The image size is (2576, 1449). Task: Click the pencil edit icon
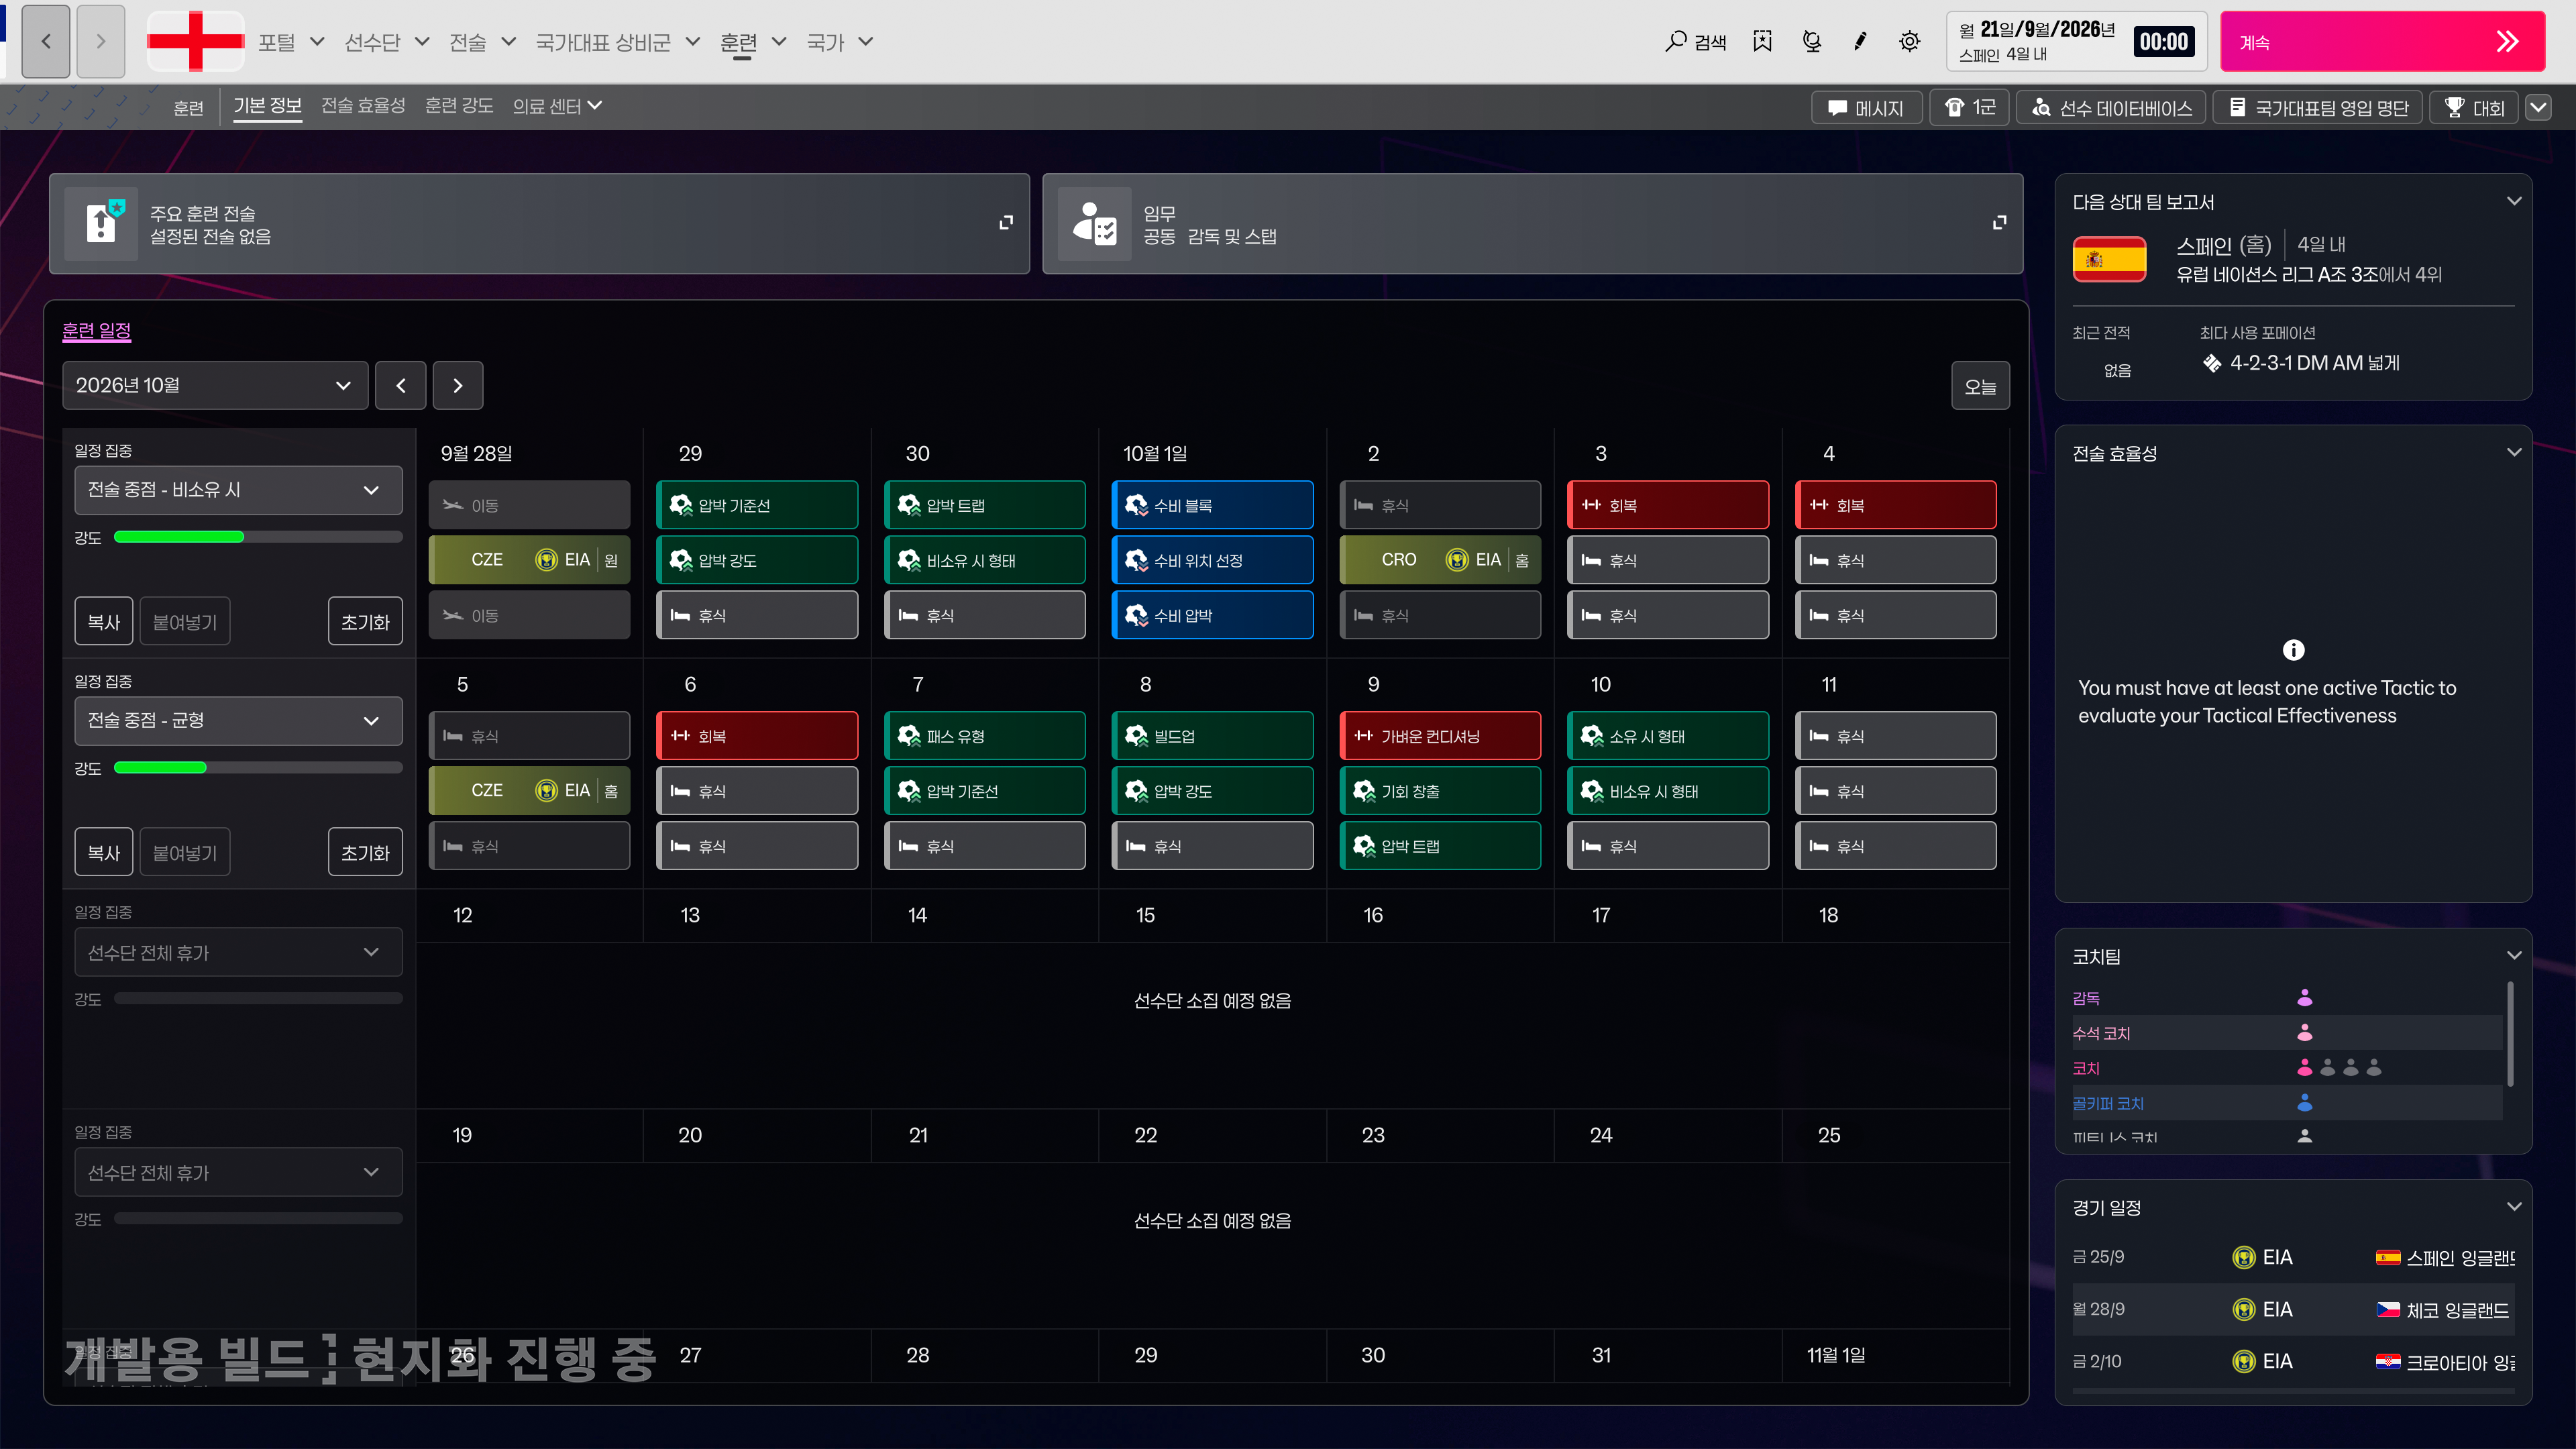(x=1860, y=41)
